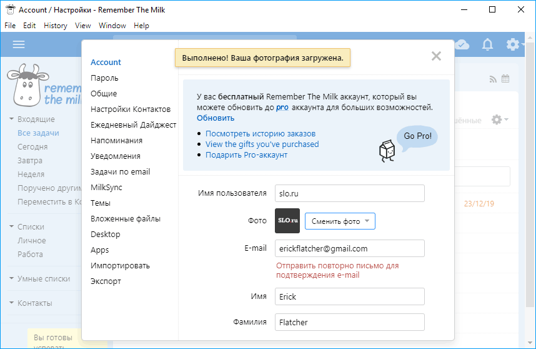Open Темы settings
The image size is (536, 349).
coord(101,203)
